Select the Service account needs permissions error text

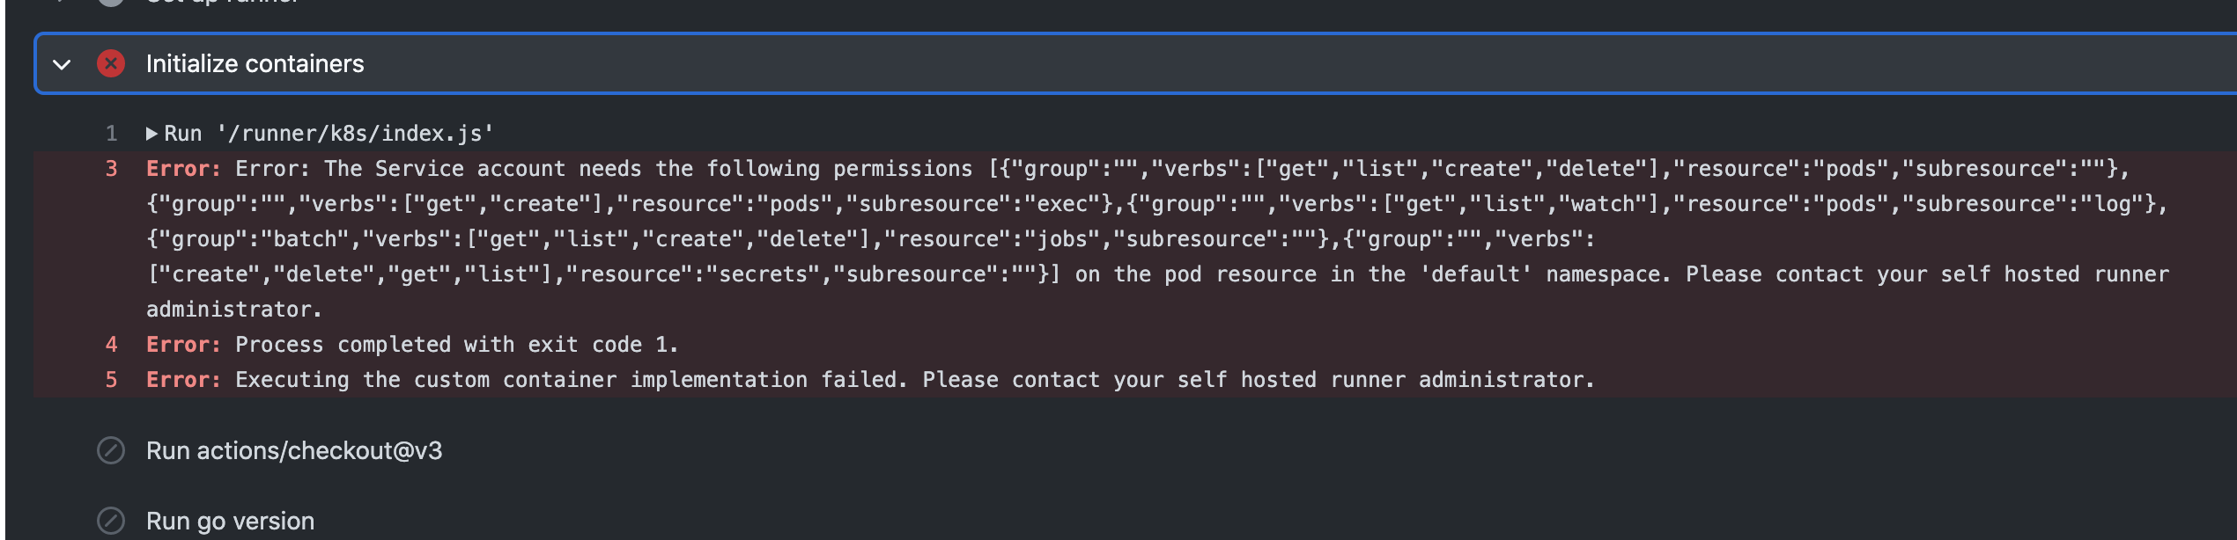[x=1158, y=239]
